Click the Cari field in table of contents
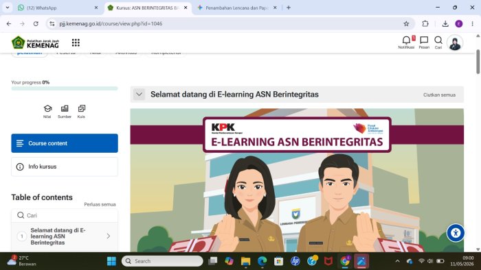This screenshot has height=270, width=481. [x=65, y=216]
